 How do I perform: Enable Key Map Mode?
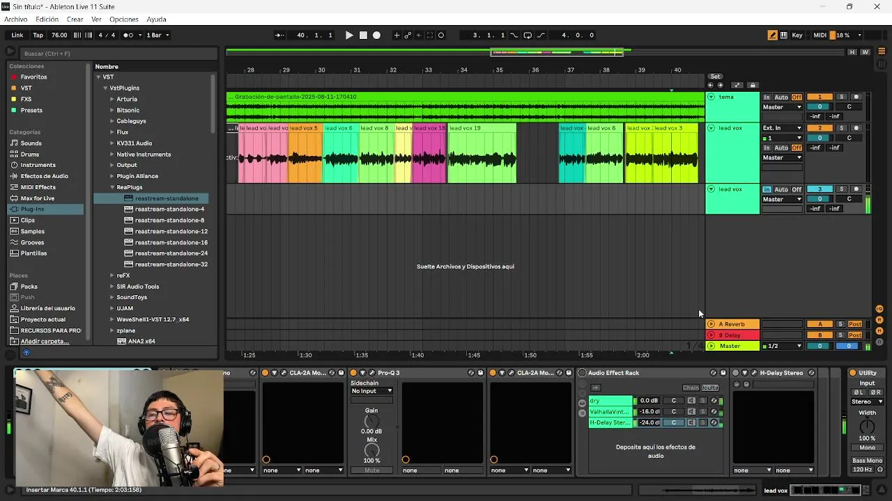click(797, 35)
